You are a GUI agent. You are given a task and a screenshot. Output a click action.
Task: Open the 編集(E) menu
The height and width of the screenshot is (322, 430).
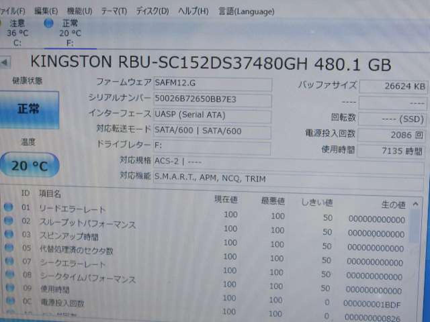(46, 11)
